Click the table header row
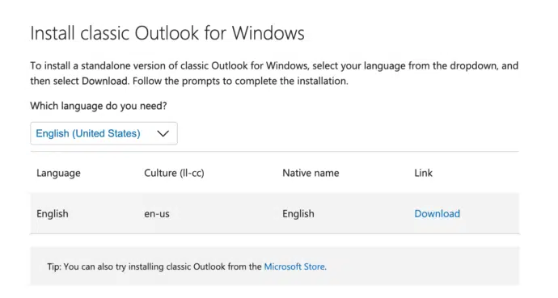Screen dimensions: 558x298 275,173
